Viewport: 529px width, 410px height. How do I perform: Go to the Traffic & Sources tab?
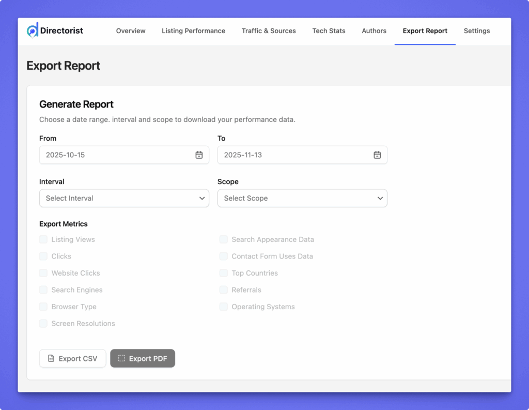pyautogui.click(x=269, y=31)
